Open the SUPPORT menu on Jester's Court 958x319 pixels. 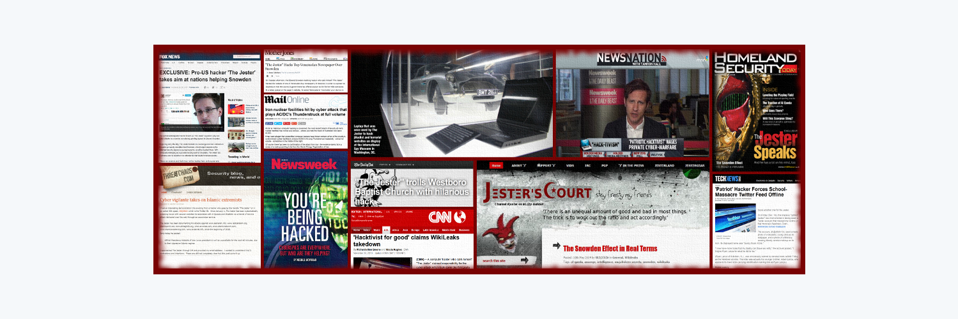coord(547,165)
